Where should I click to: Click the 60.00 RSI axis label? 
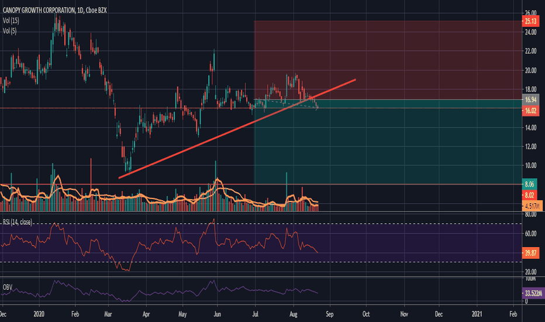pos(531,234)
